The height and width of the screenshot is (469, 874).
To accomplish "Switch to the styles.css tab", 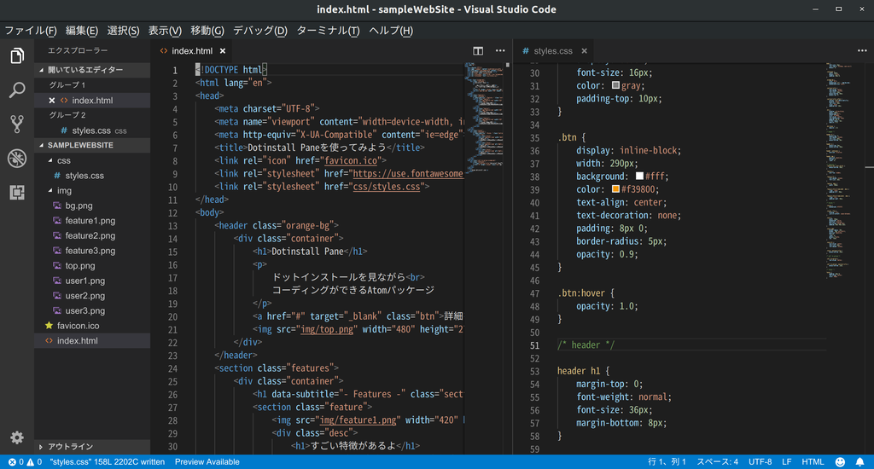I will 553,50.
